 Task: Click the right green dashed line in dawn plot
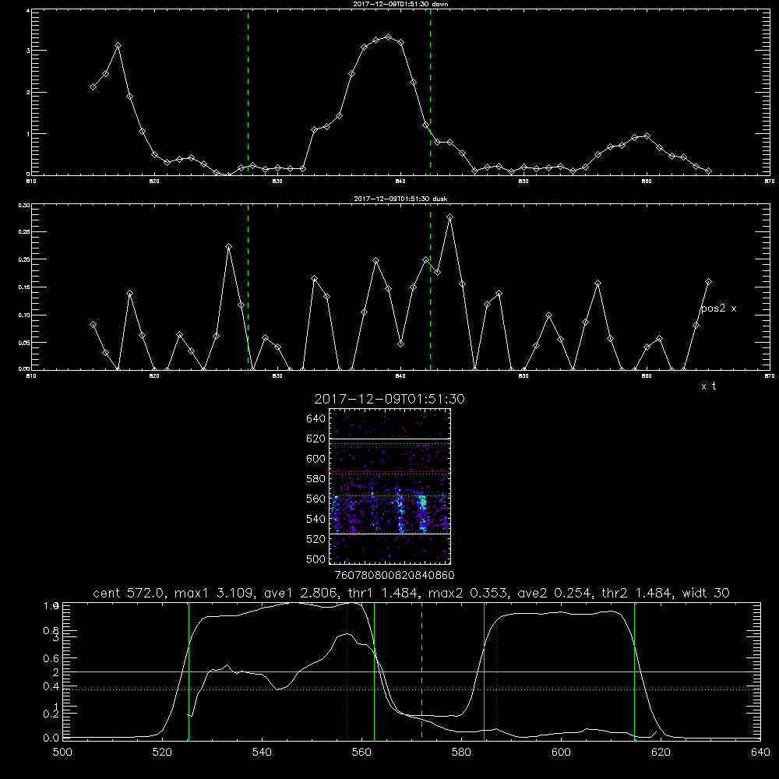coord(430,93)
